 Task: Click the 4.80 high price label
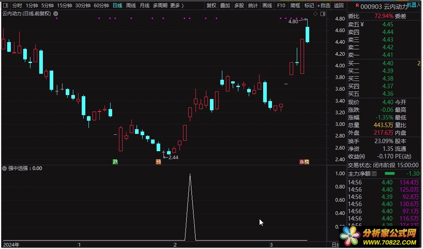click(293, 21)
